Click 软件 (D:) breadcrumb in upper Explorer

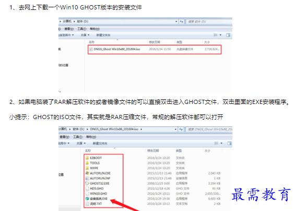[82, 21]
